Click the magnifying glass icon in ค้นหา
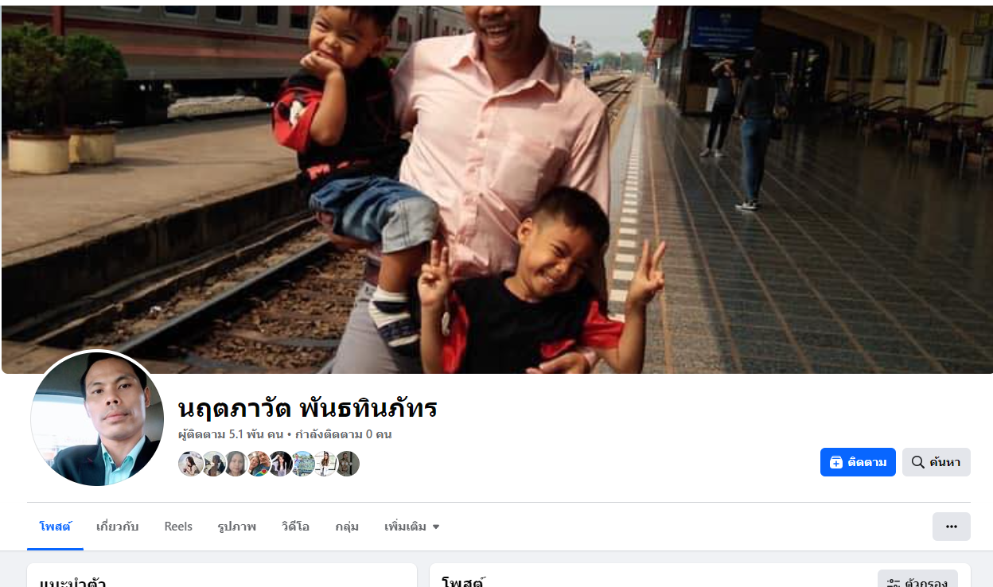 pyautogui.click(x=917, y=462)
